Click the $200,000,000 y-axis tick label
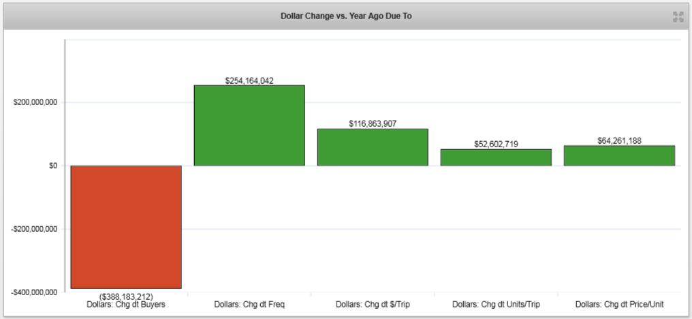This screenshot has height=319, width=692. [x=35, y=102]
